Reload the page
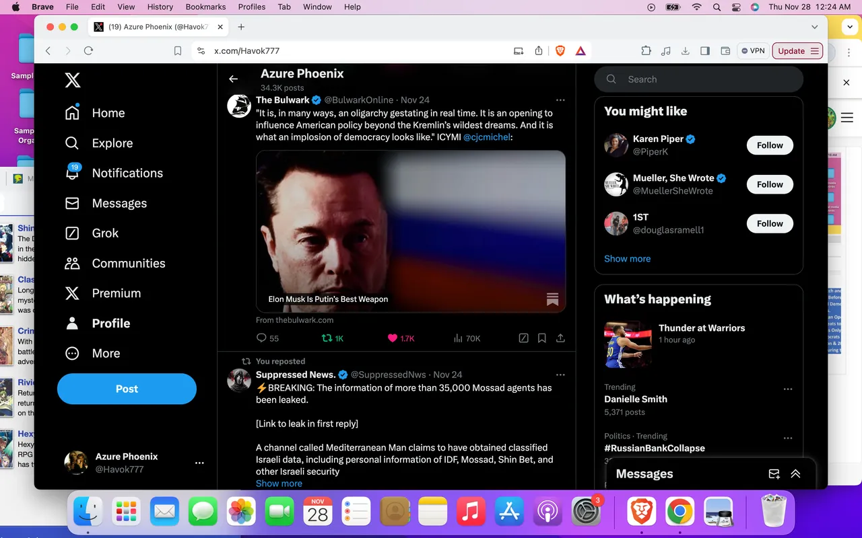This screenshot has width=862, height=538. pyautogui.click(x=88, y=51)
